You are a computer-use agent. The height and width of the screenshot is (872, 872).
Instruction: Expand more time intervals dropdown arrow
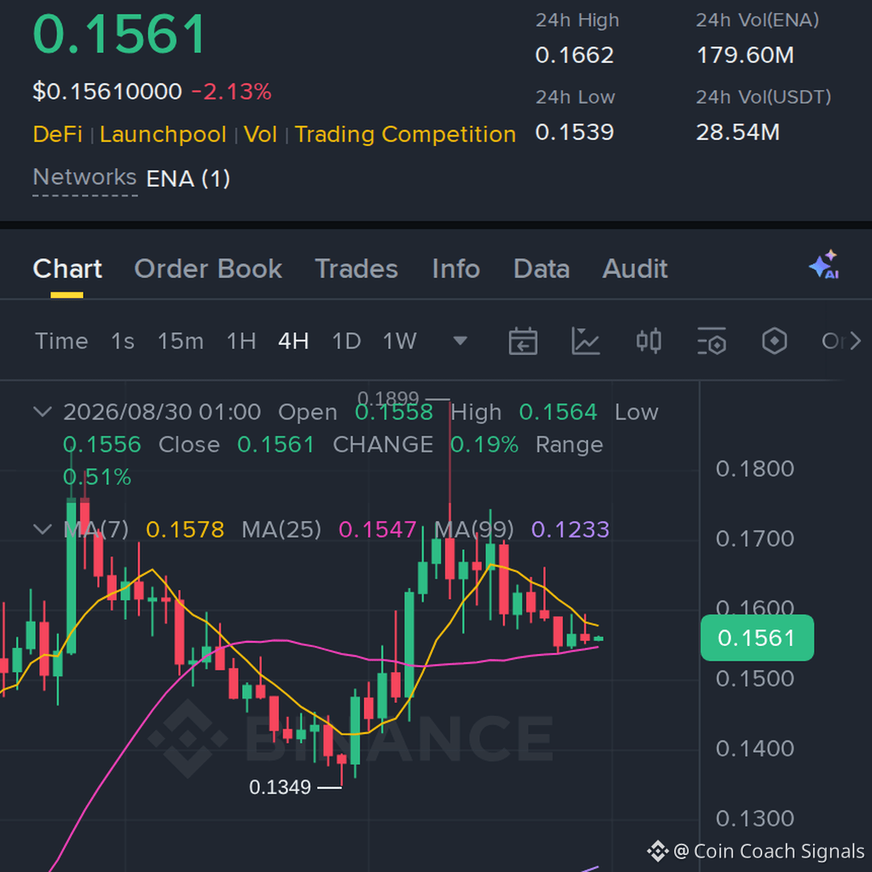460,341
